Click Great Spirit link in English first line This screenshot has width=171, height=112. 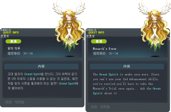tap(109, 74)
